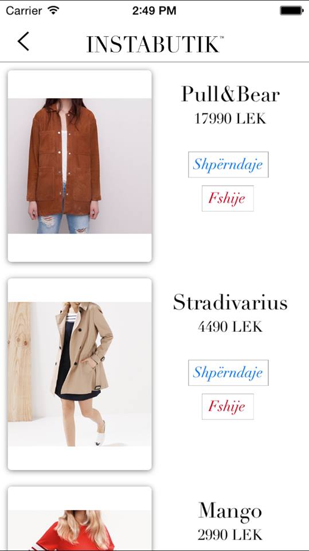
Task: Select the Stradivarius brand title
Action: coord(230,302)
